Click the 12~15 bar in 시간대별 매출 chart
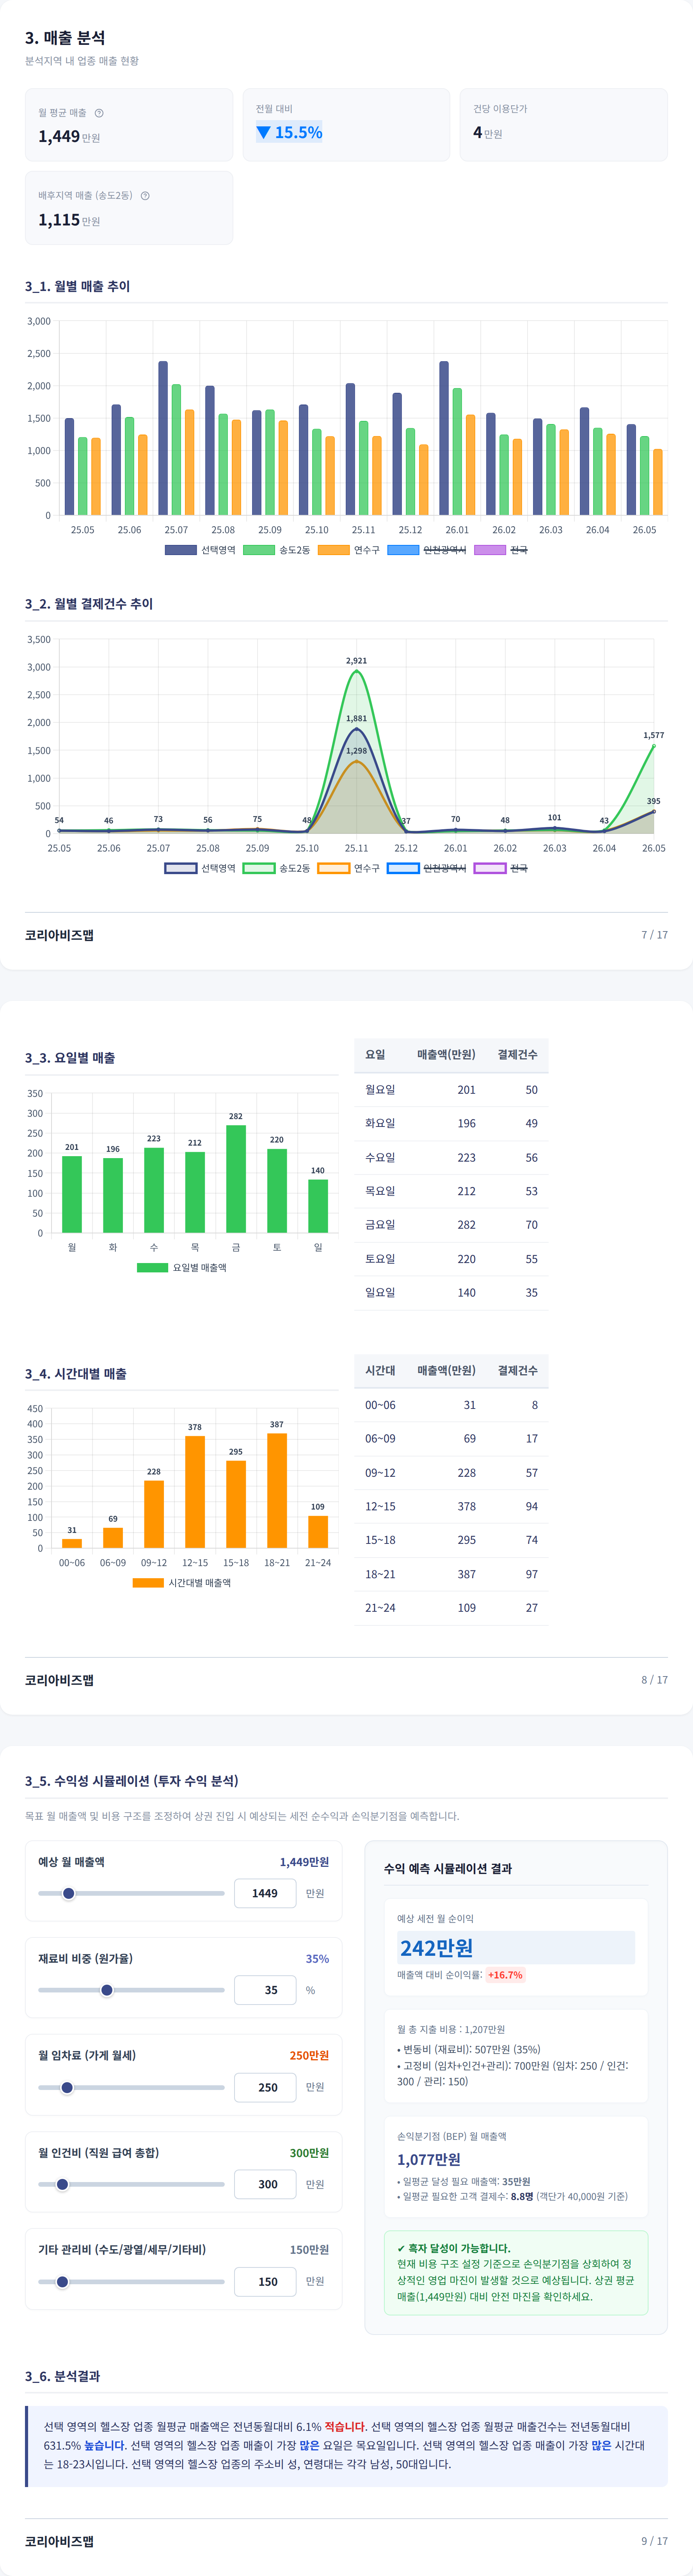The width and height of the screenshot is (693, 2576). (x=195, y=1492)
